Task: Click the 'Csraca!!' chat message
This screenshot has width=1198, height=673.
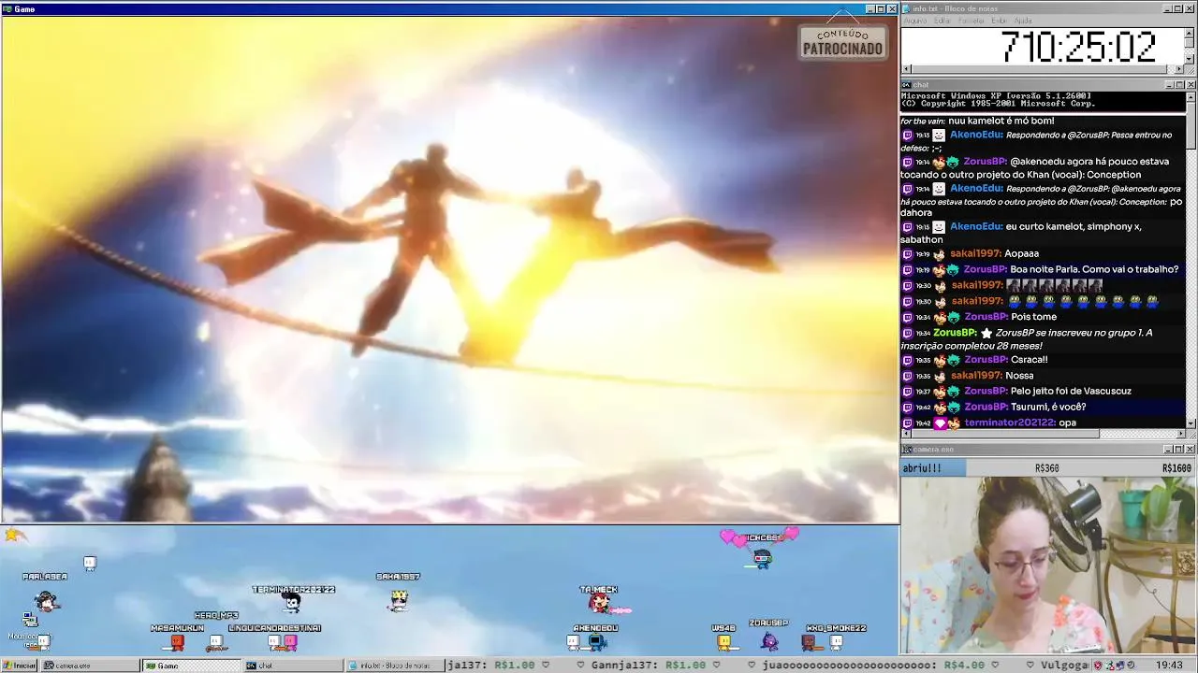Action: pos(1029,359)
